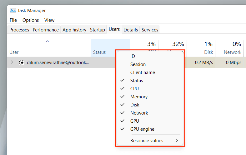The image size is (246, 155).
Task: Enable the Client name column
Action: (143, 73)
